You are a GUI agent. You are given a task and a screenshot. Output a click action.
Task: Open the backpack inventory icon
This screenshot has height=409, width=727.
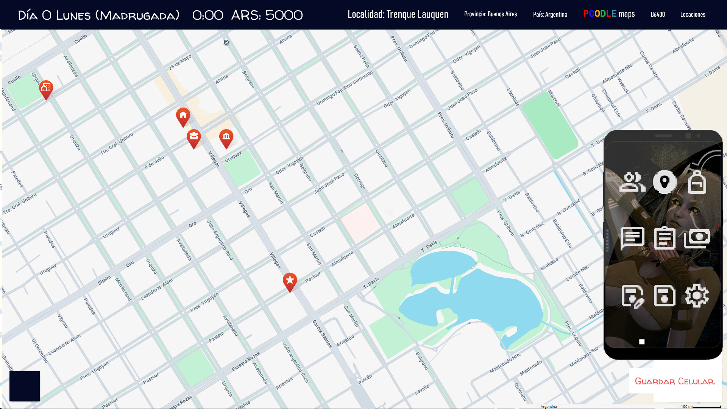[697, 182]
